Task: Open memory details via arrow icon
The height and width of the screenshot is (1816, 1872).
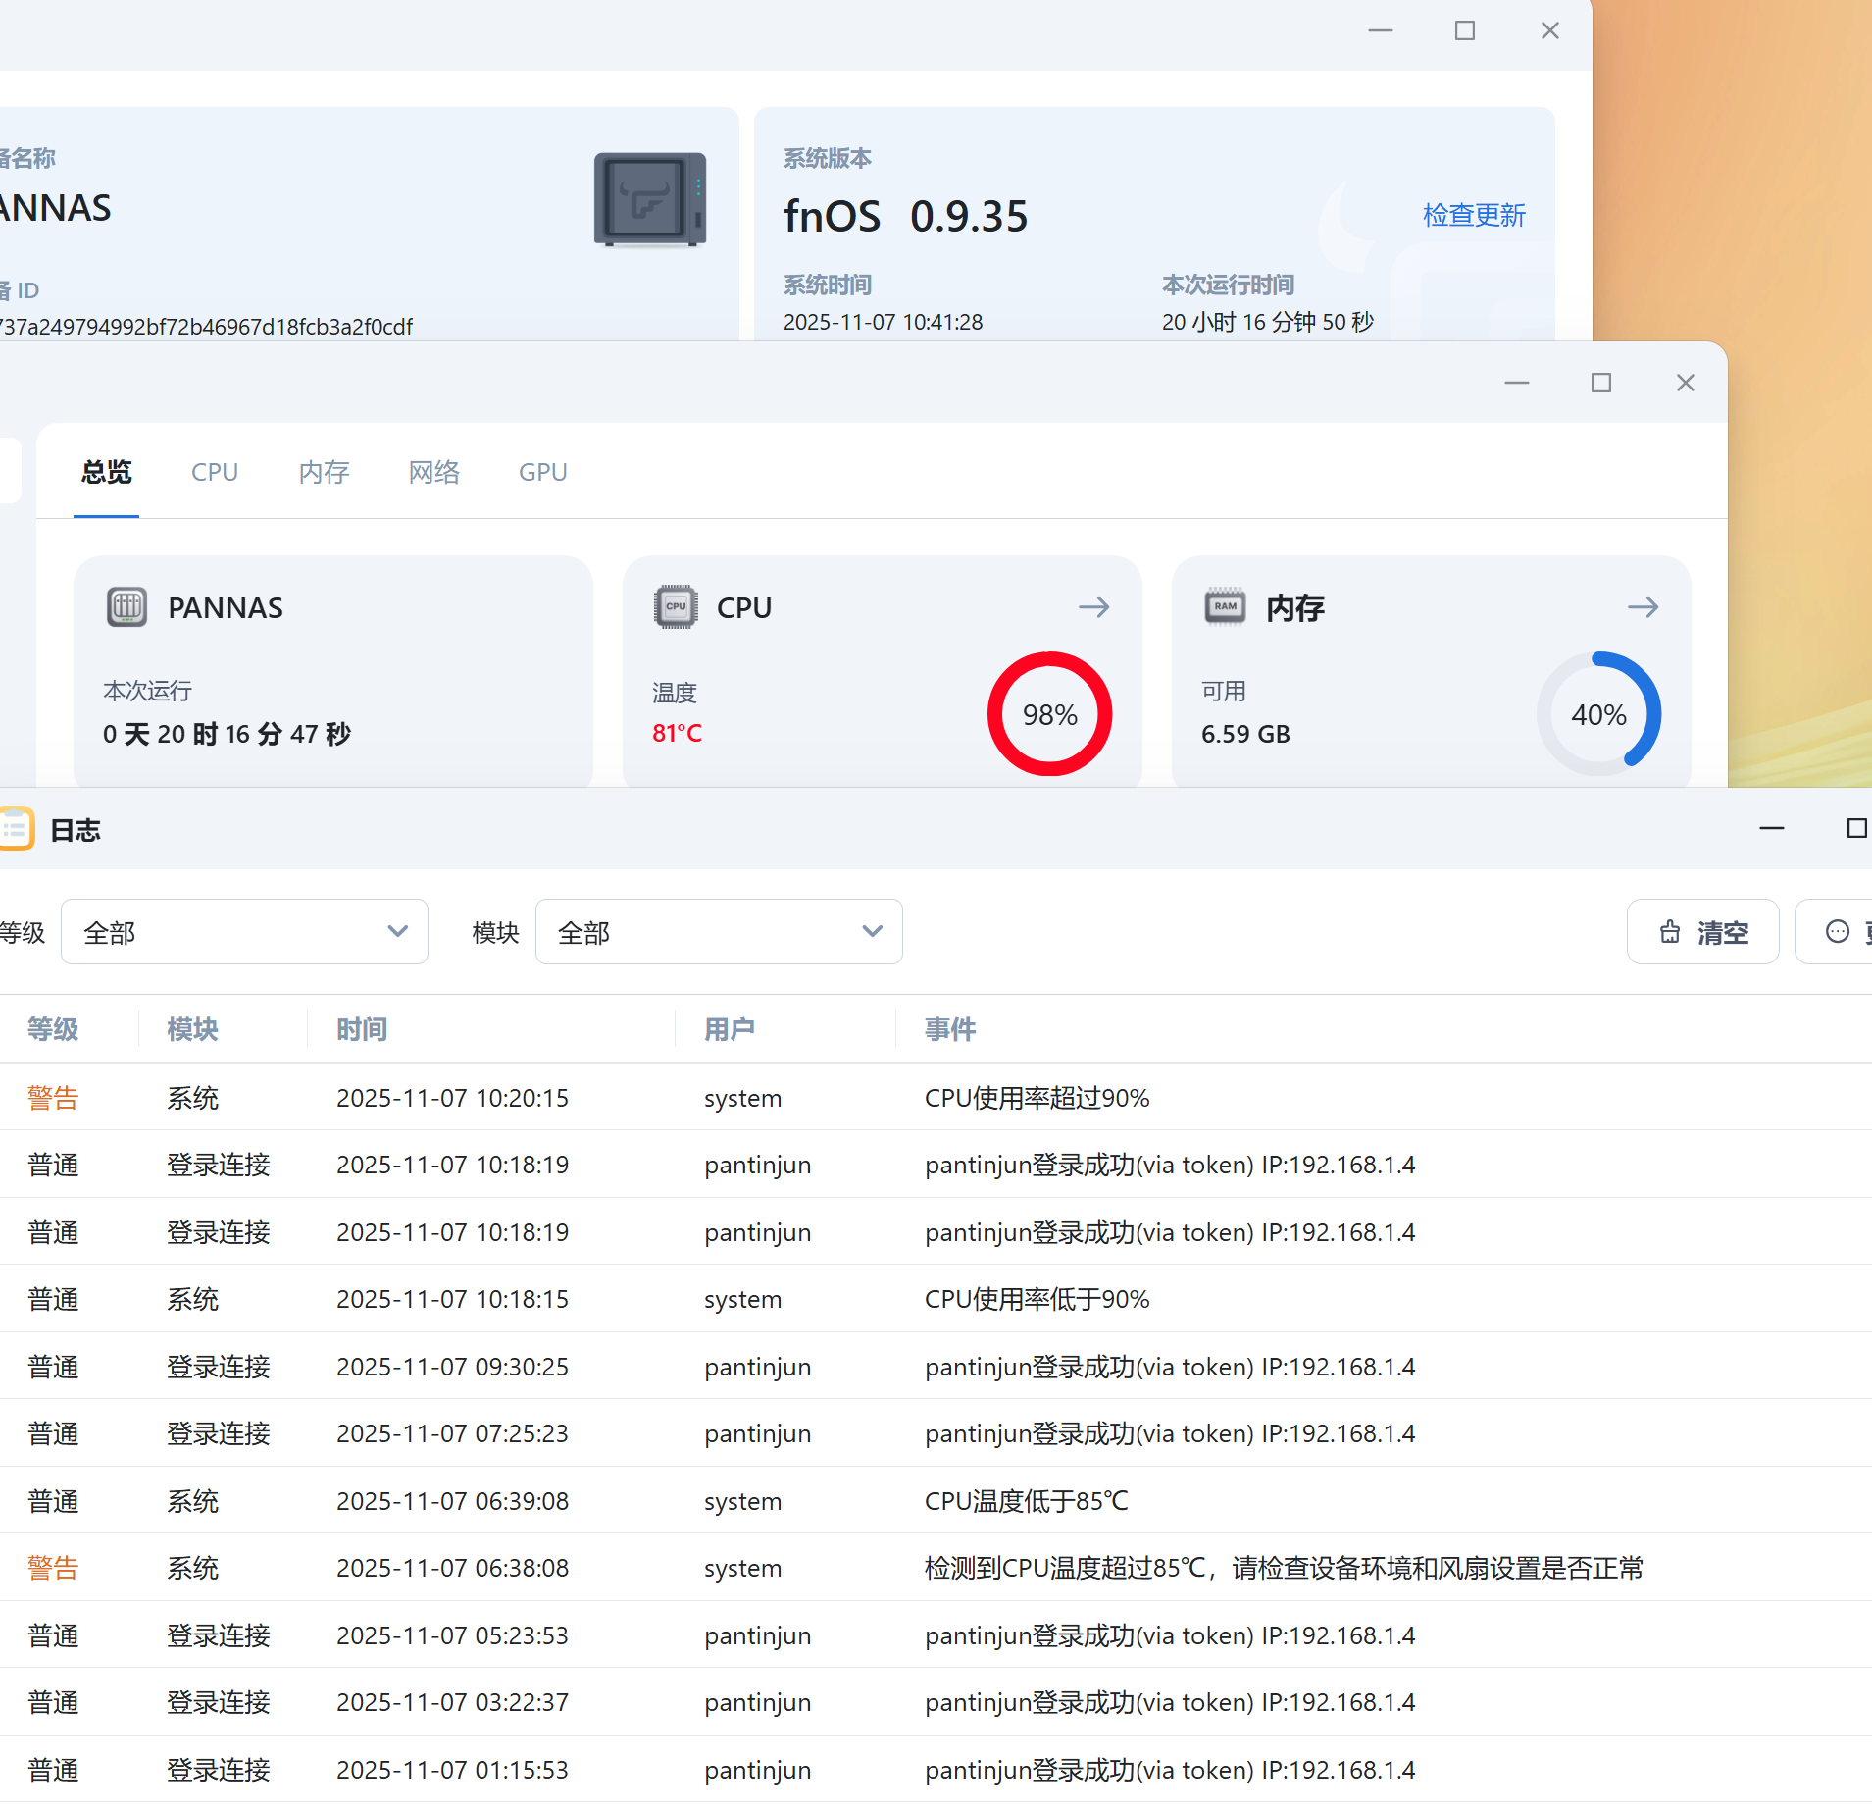Action: coord(1643,607)
